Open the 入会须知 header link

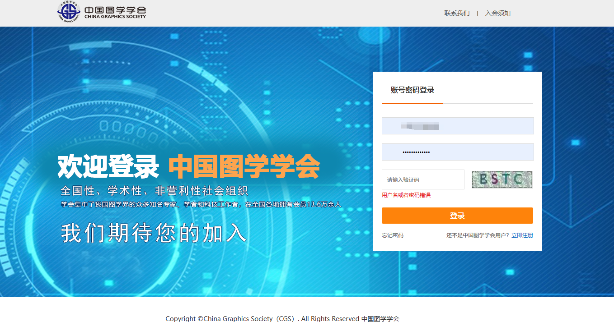(498, 13)
